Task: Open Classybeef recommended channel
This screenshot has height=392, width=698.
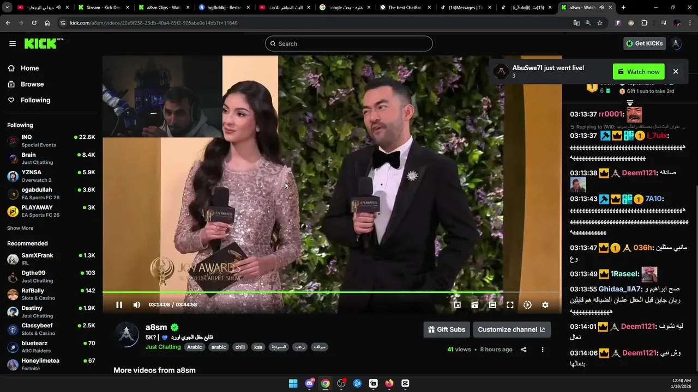Action: tap(51, 329)
